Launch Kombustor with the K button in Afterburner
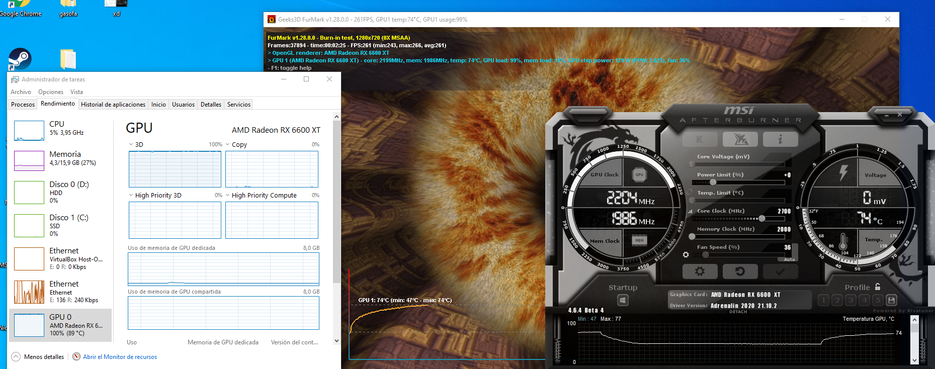 (x=700, y=139)
